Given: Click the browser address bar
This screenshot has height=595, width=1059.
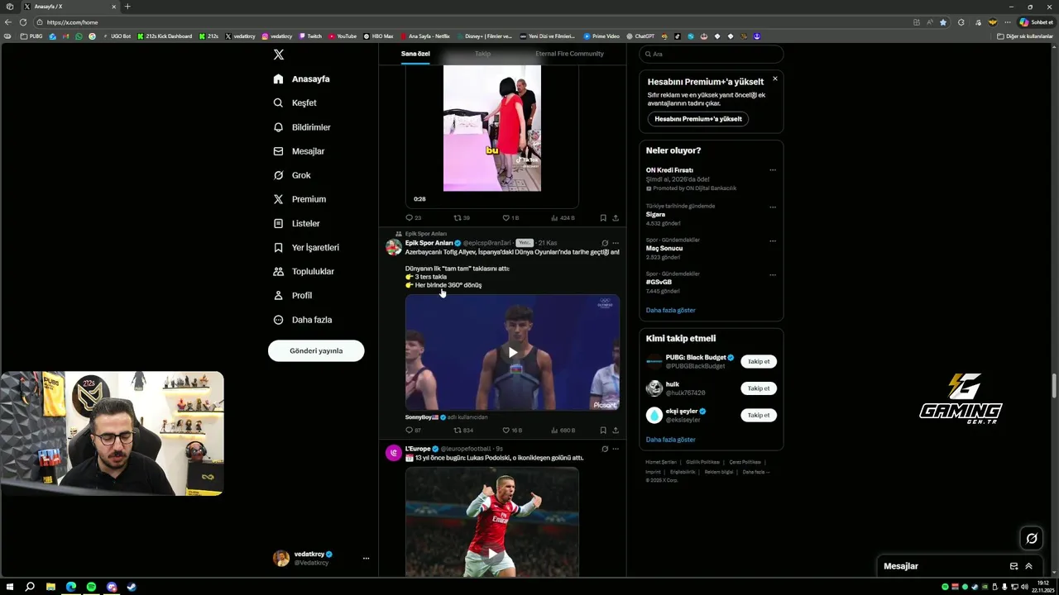Looking at the screenshot, I should (x=472, y=22).
